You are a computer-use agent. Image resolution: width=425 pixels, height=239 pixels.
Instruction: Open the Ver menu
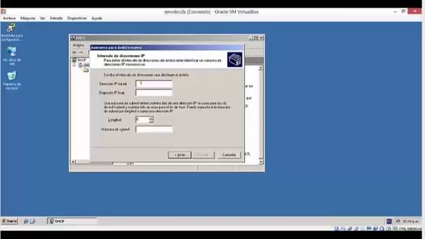(x=42, y=18)
